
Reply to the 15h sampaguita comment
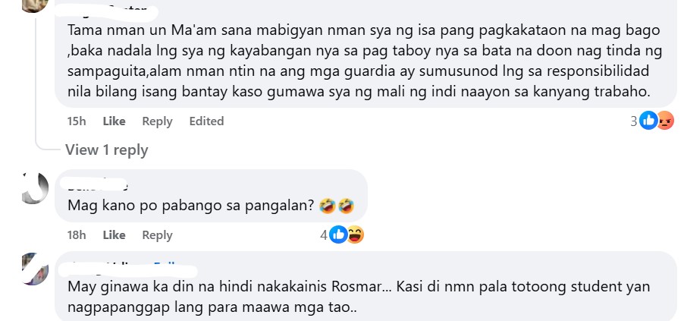point(157,121)
